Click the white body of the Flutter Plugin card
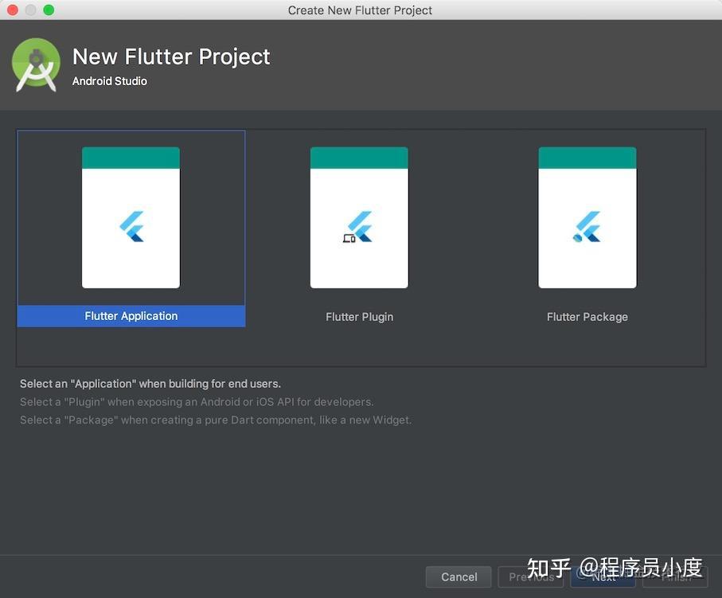 [359, 263]
